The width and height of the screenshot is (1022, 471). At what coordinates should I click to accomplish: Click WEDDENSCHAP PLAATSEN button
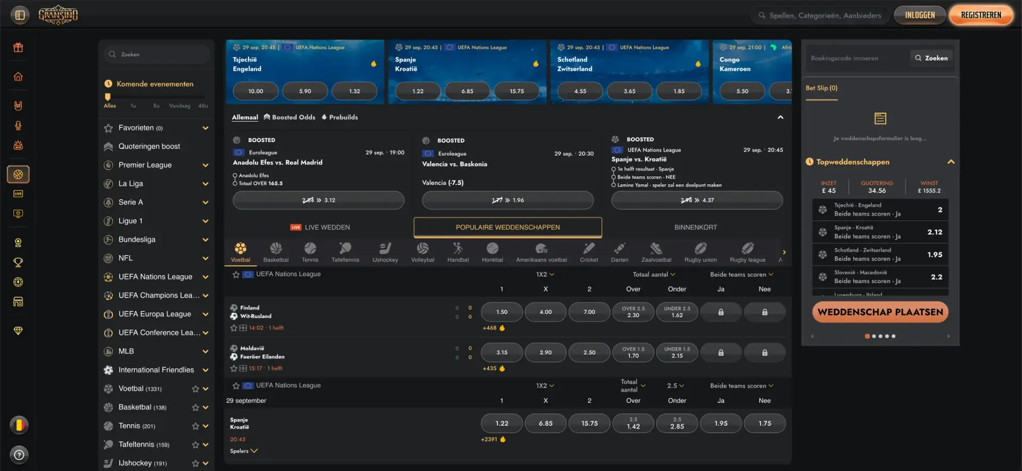pos(880,312)
